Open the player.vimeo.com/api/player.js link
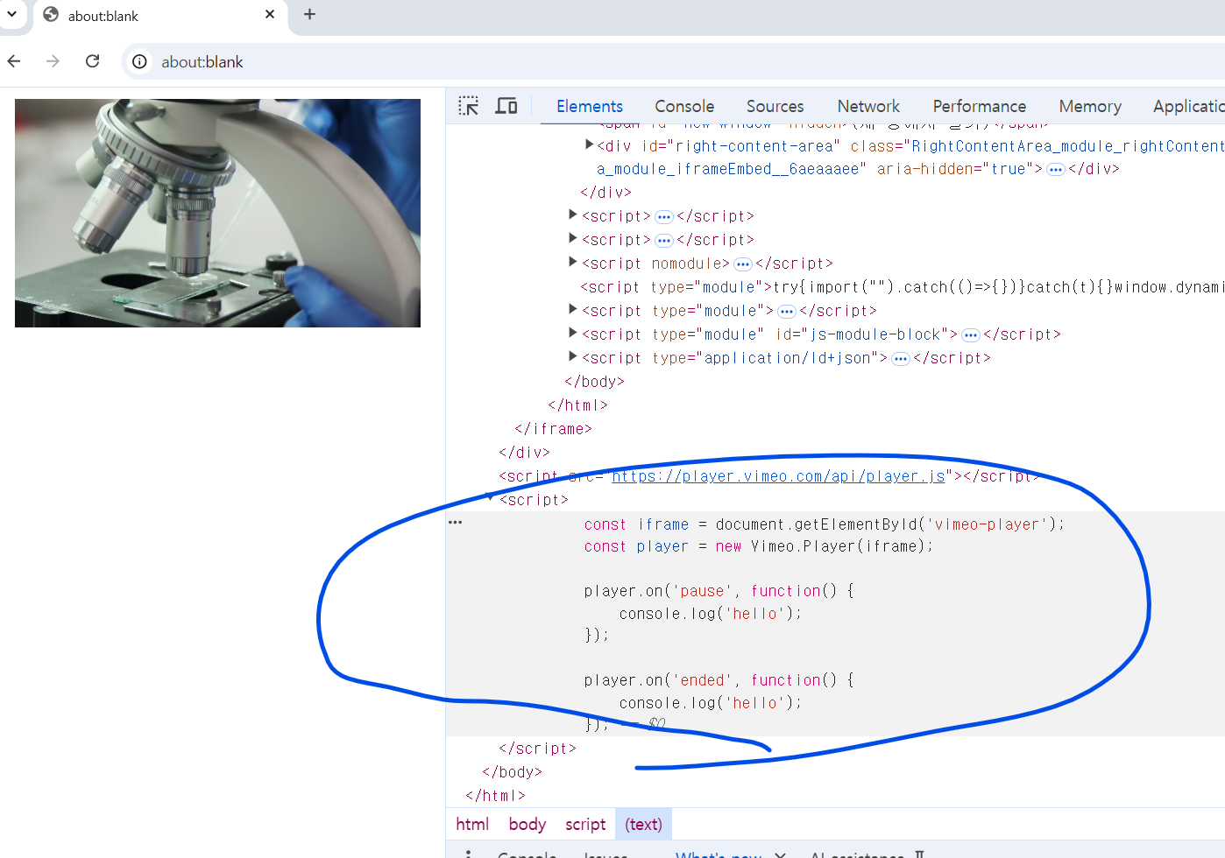Image resolution: width=1225 pixels, height=858 pixels. 778,476
